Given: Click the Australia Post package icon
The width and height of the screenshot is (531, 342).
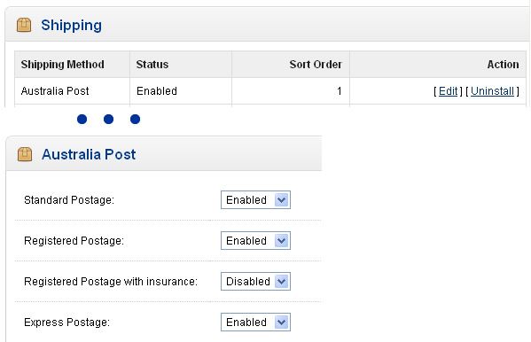Looking at the screenshot, I should [x=25, y=154].
